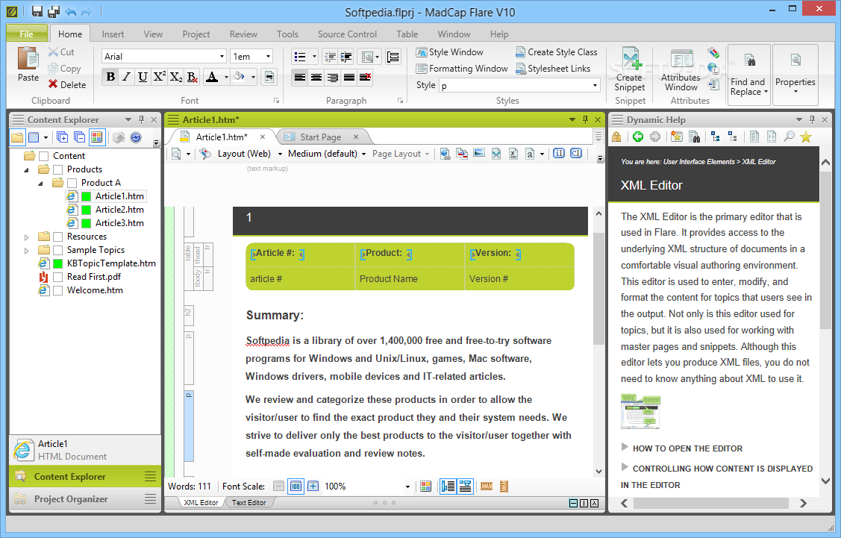Click the Save icon in the title bar
This screenshot has width=841, height=538.
point(37,11)
